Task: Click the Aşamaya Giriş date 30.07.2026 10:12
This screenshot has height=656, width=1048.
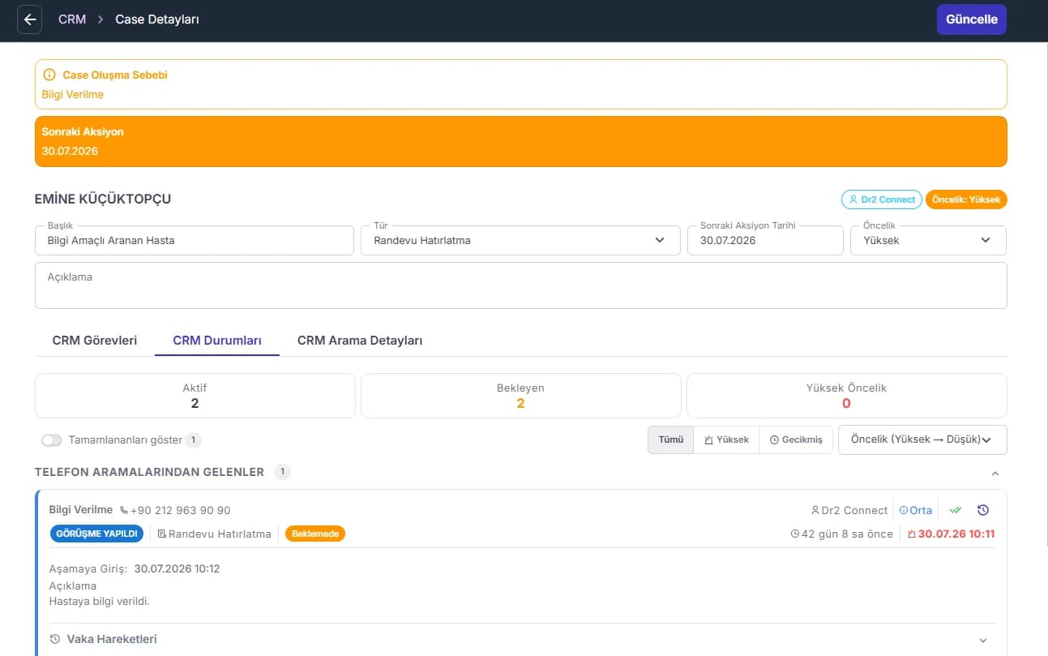Action: point(178,569)
